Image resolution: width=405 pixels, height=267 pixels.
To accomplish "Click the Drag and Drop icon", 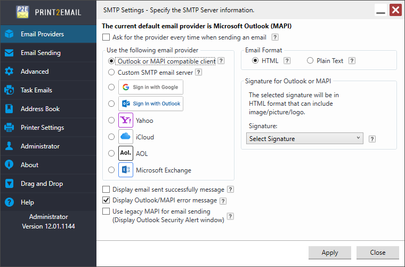I will 9,184.
